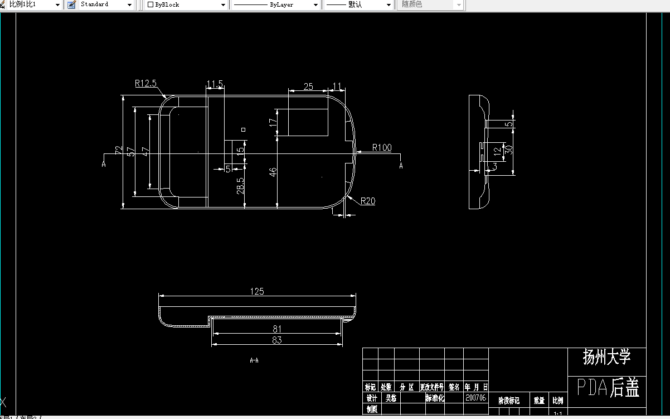Open the text style editor icon beside Standard
Image resolution: width=670 pixels, height=419 pixels.
coord(71,4)
